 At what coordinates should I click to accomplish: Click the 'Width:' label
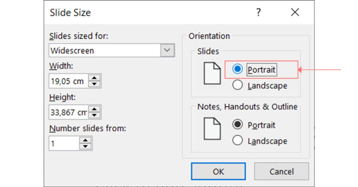(61, 66)
